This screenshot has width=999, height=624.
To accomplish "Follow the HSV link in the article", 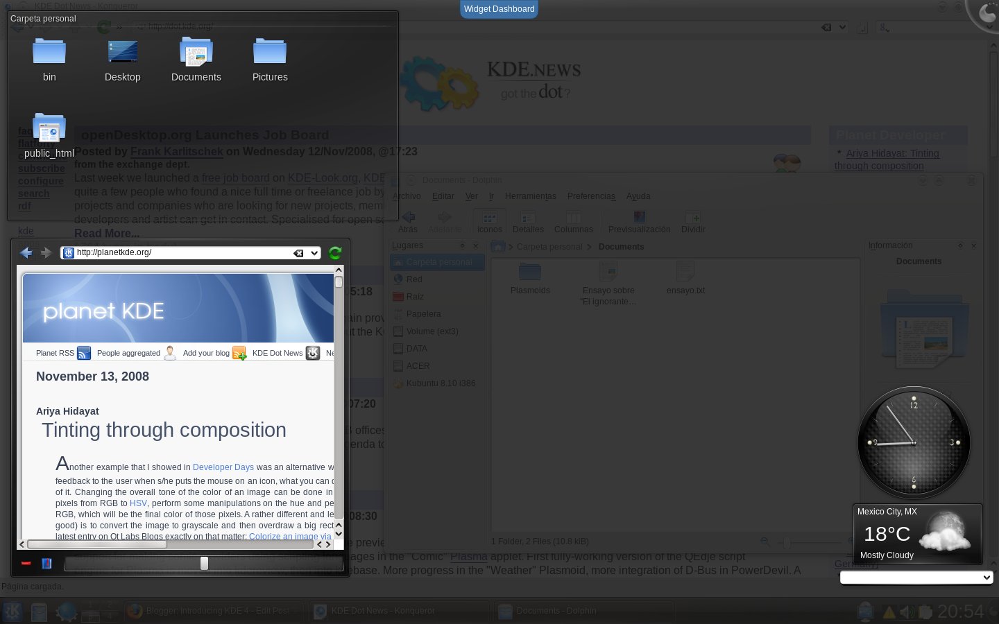I will click(138, 503).
